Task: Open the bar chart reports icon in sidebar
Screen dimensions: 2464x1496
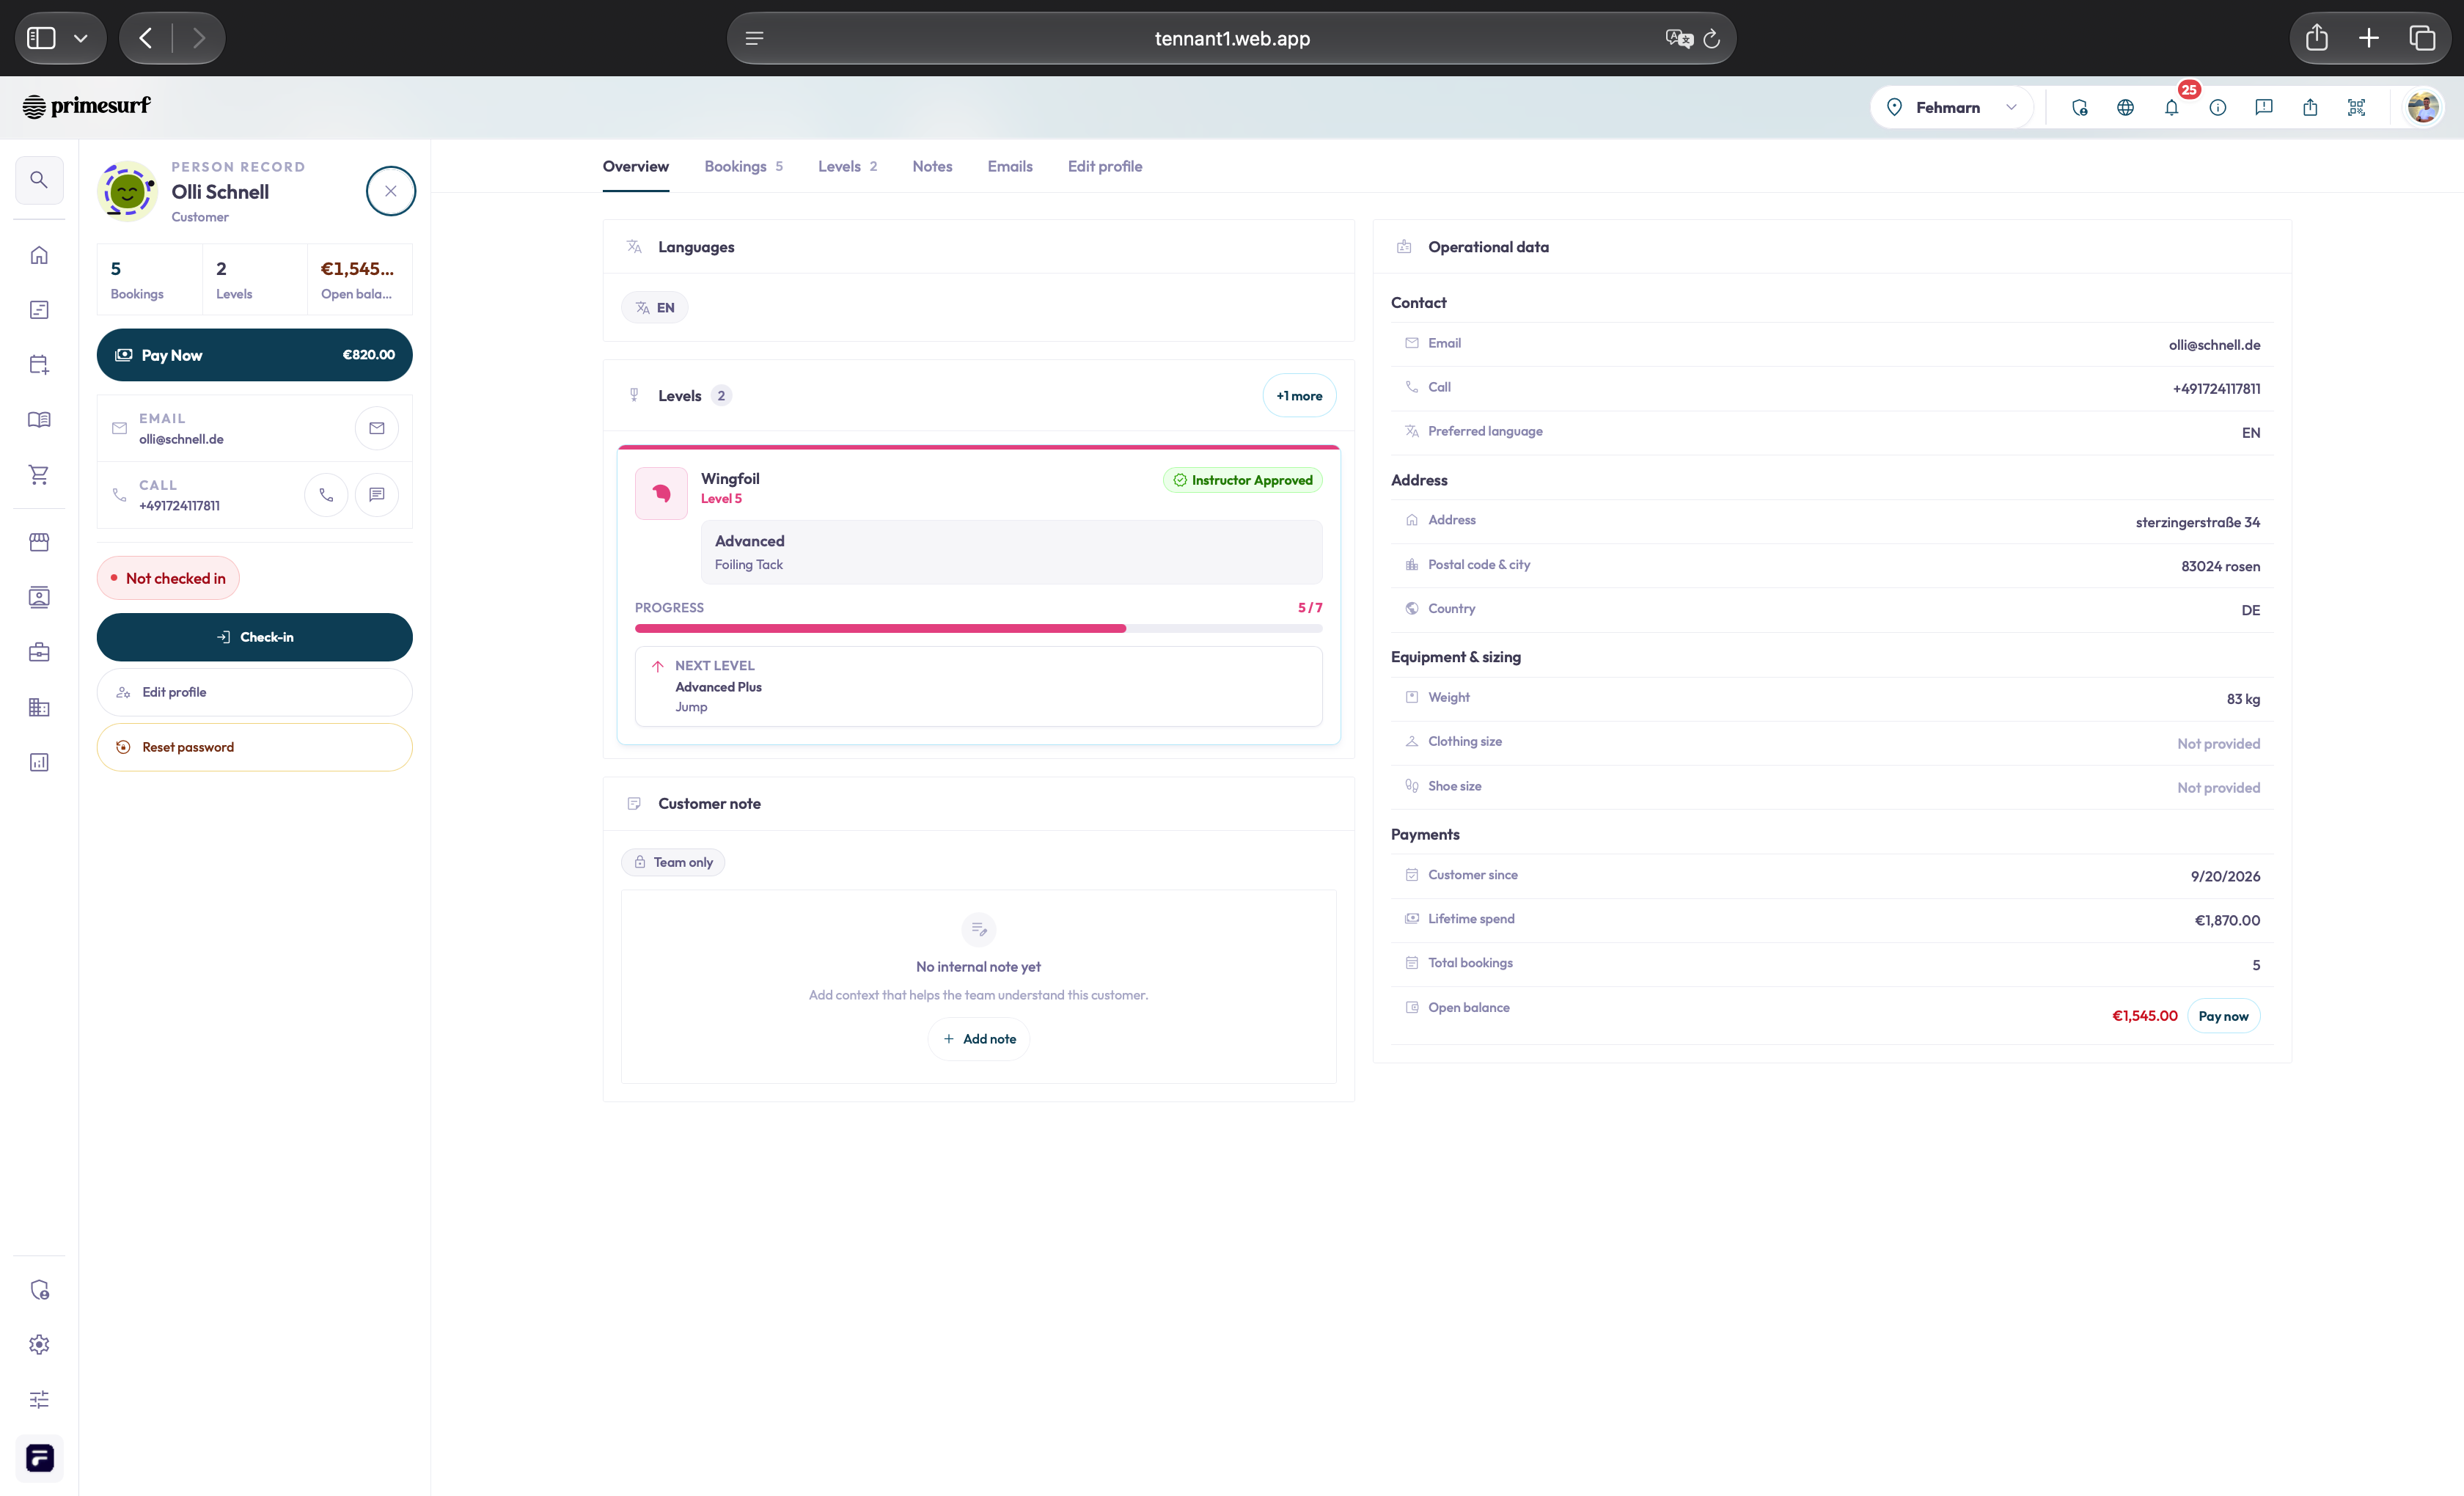Action: click(x=39, y=762)
